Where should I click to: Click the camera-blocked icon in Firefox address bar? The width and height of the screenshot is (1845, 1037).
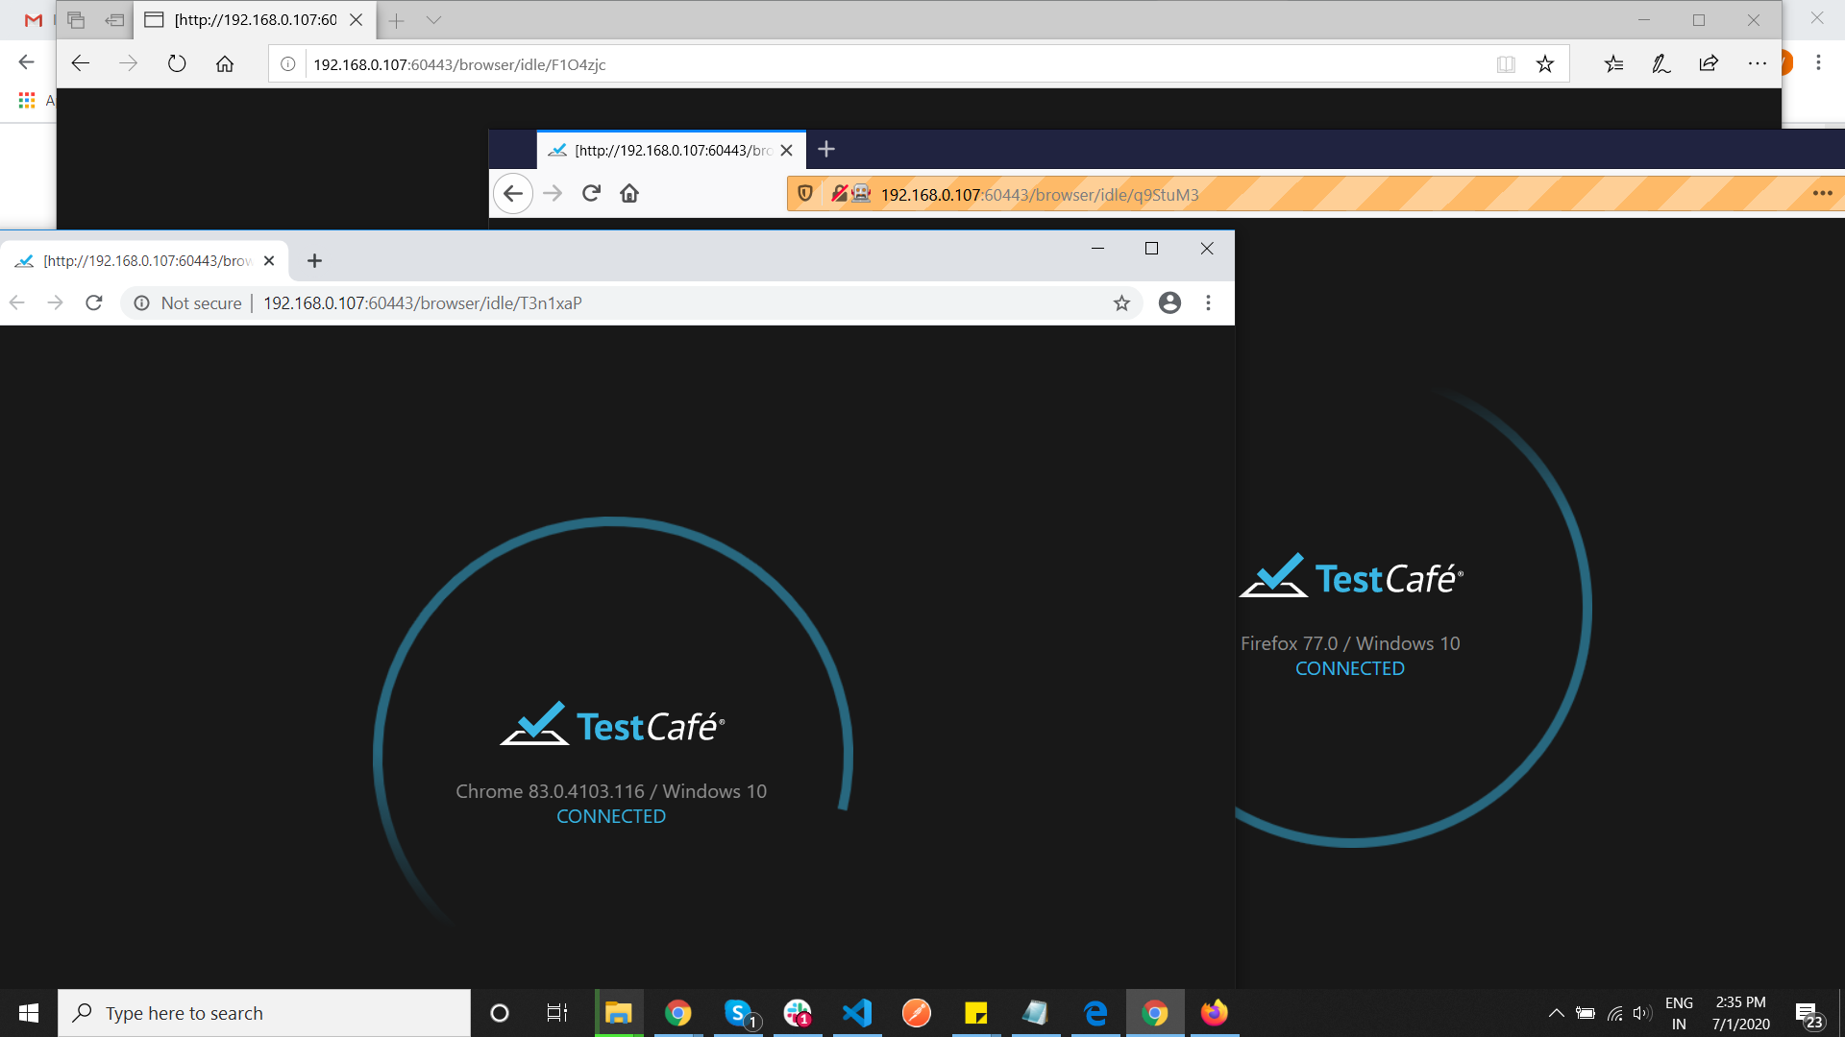[862, 193]
